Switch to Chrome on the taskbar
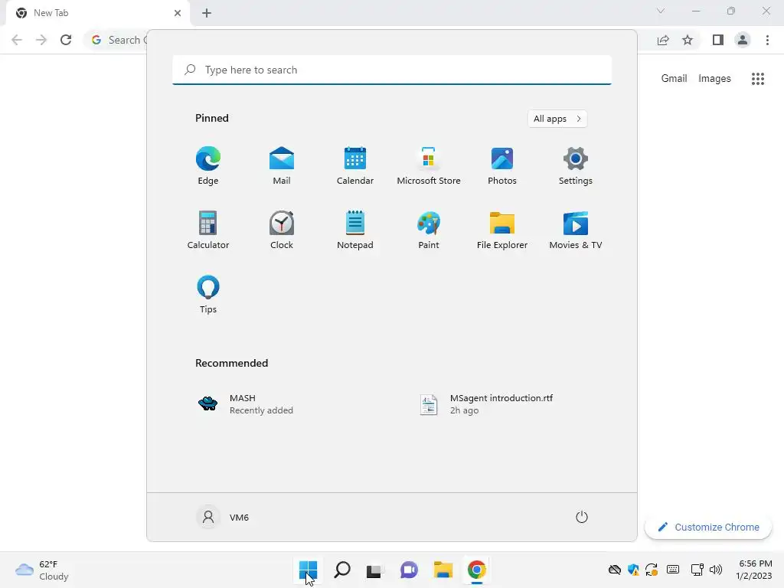The height and width of the screenshot is (588, 784). click(476, 570)
